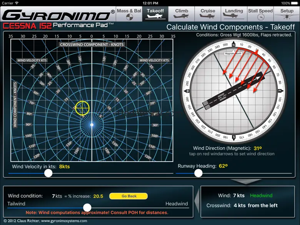The height and width of the screenshot is (225, 300).
Task: Tap the N marker on the compass rose
Action: [233, 44]
